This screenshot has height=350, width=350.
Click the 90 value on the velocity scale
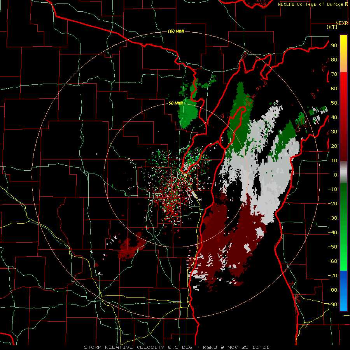[x=334, y=45]
